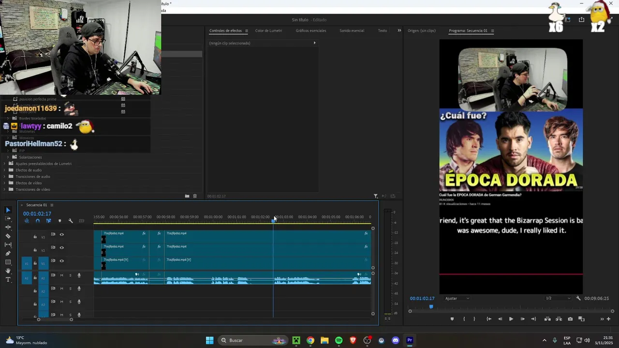Enable voice-over record on track A1
619x348 pixels.
click(79, 275)
